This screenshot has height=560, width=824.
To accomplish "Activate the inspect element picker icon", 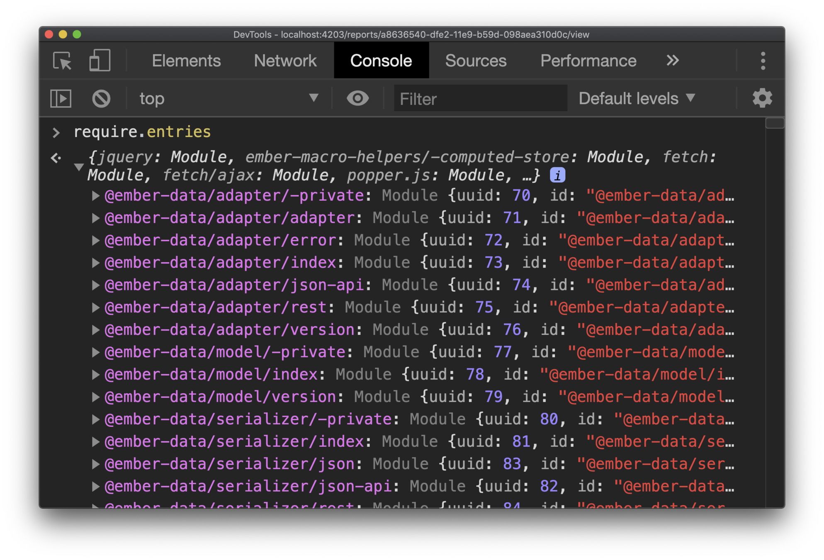I will click(62, 61).
